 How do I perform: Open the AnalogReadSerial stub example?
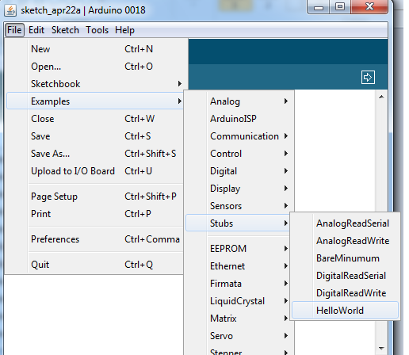pyautogui.click(x=345, y=223)
